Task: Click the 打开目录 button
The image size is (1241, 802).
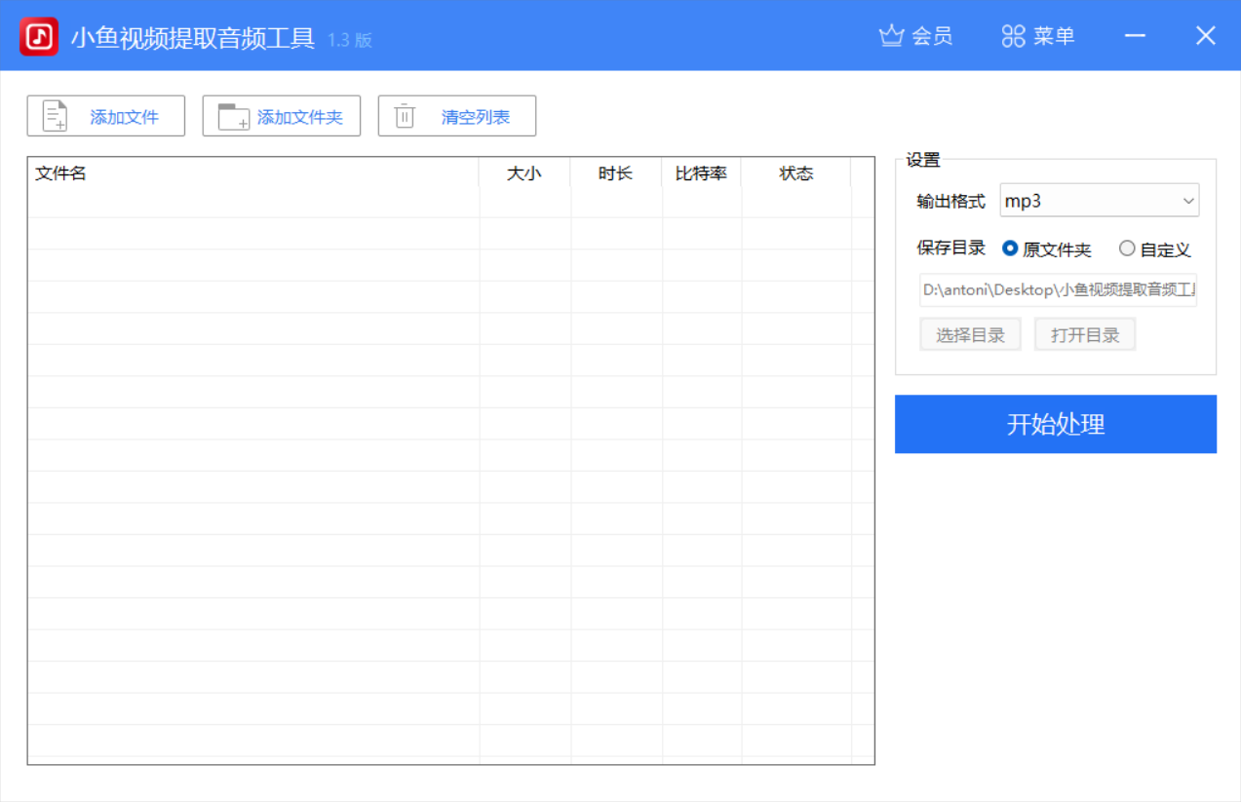Action: point(1085,335)
